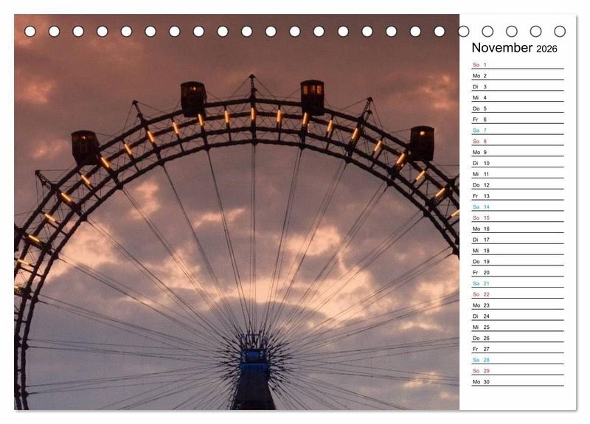The height and width of the screenshot is (424, 590).
Task: Select the Monday 9 date row
Action: [517, 152]
